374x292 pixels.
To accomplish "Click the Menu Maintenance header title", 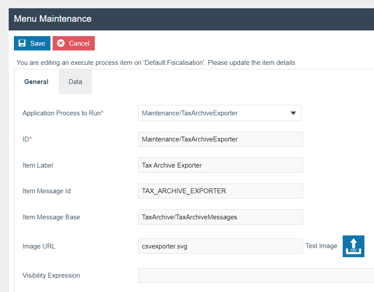I will 53,19.
